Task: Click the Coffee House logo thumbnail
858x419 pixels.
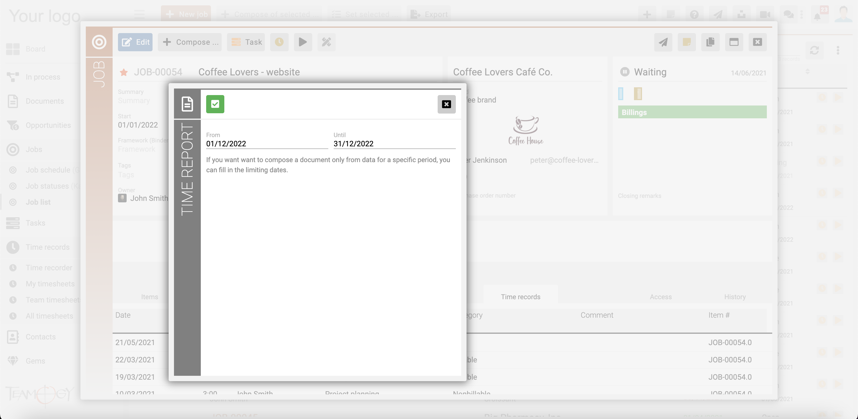Action: [x=526, y=130]
